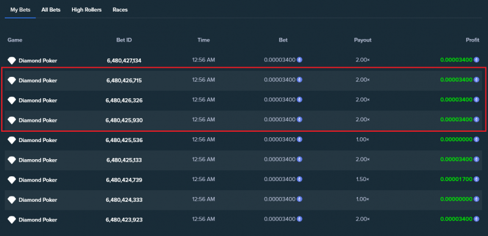Click Bet column coin icon in row 6,480,427,134
Viewport: 488px width, 236px height.
tap(300, 60)
